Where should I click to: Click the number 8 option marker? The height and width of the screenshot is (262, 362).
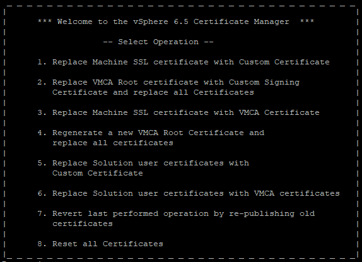(x=42, y=244)
